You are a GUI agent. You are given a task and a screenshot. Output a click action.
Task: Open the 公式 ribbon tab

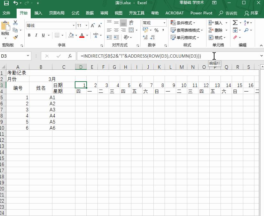[75, 13]
